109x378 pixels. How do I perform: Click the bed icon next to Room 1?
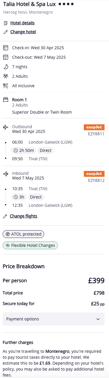tap(5, 100)
